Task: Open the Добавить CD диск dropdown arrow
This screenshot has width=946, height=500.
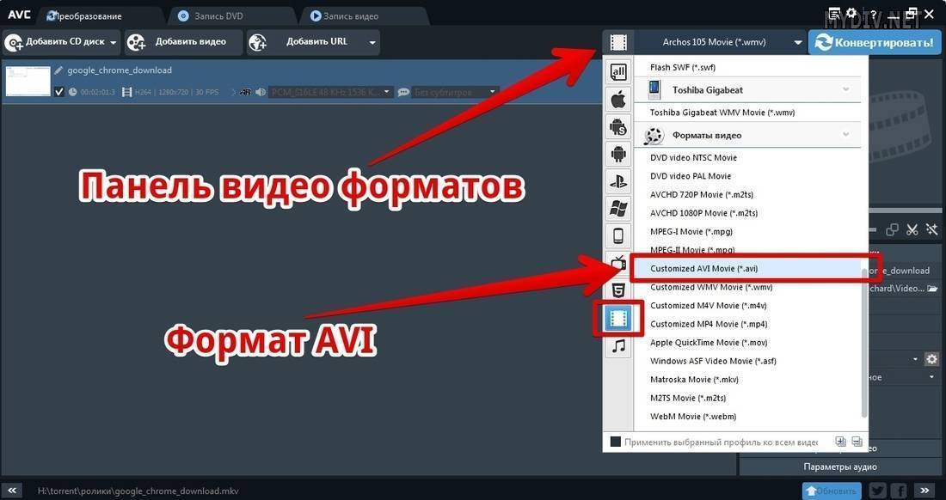Action: [x=113, y=43]
